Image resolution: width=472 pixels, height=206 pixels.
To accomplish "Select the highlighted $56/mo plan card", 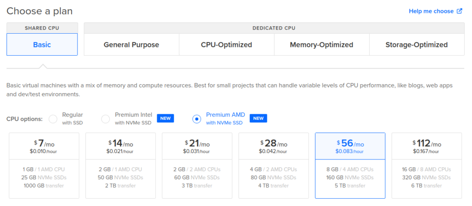I will (x=350, y=165).
